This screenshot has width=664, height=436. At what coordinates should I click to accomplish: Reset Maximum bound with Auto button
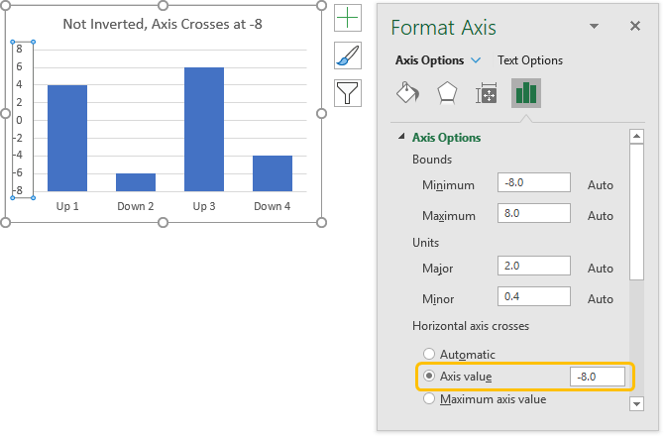pyautogui.click(x=601, y=215)
